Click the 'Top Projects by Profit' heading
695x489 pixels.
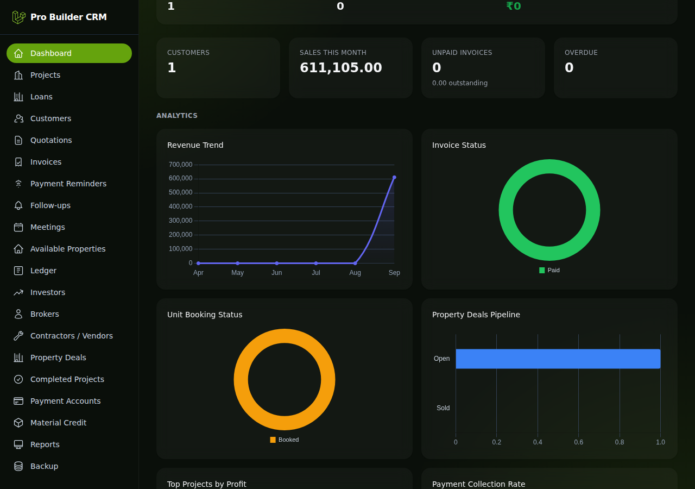click(207, 484)
